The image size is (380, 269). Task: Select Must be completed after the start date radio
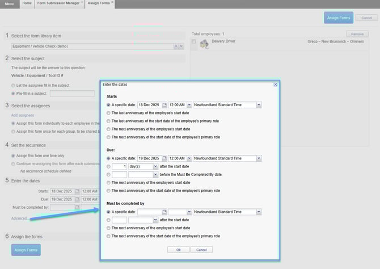pos(108,220)
